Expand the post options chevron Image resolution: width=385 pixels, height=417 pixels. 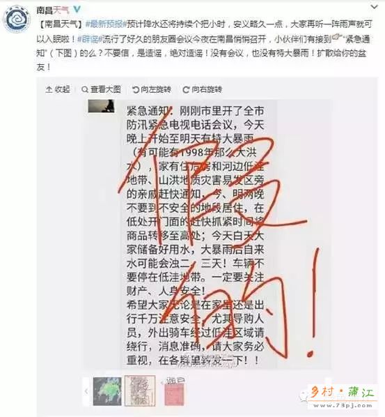click(374, 7)
